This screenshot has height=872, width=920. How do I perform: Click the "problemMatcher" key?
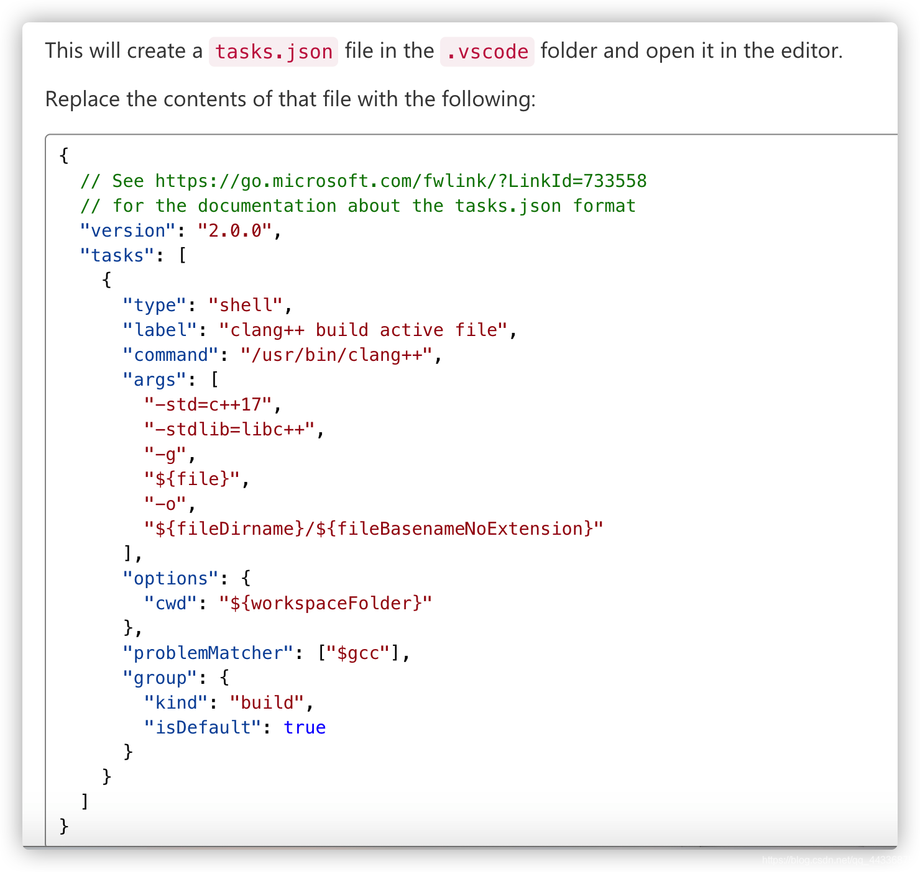coord(208,653)
